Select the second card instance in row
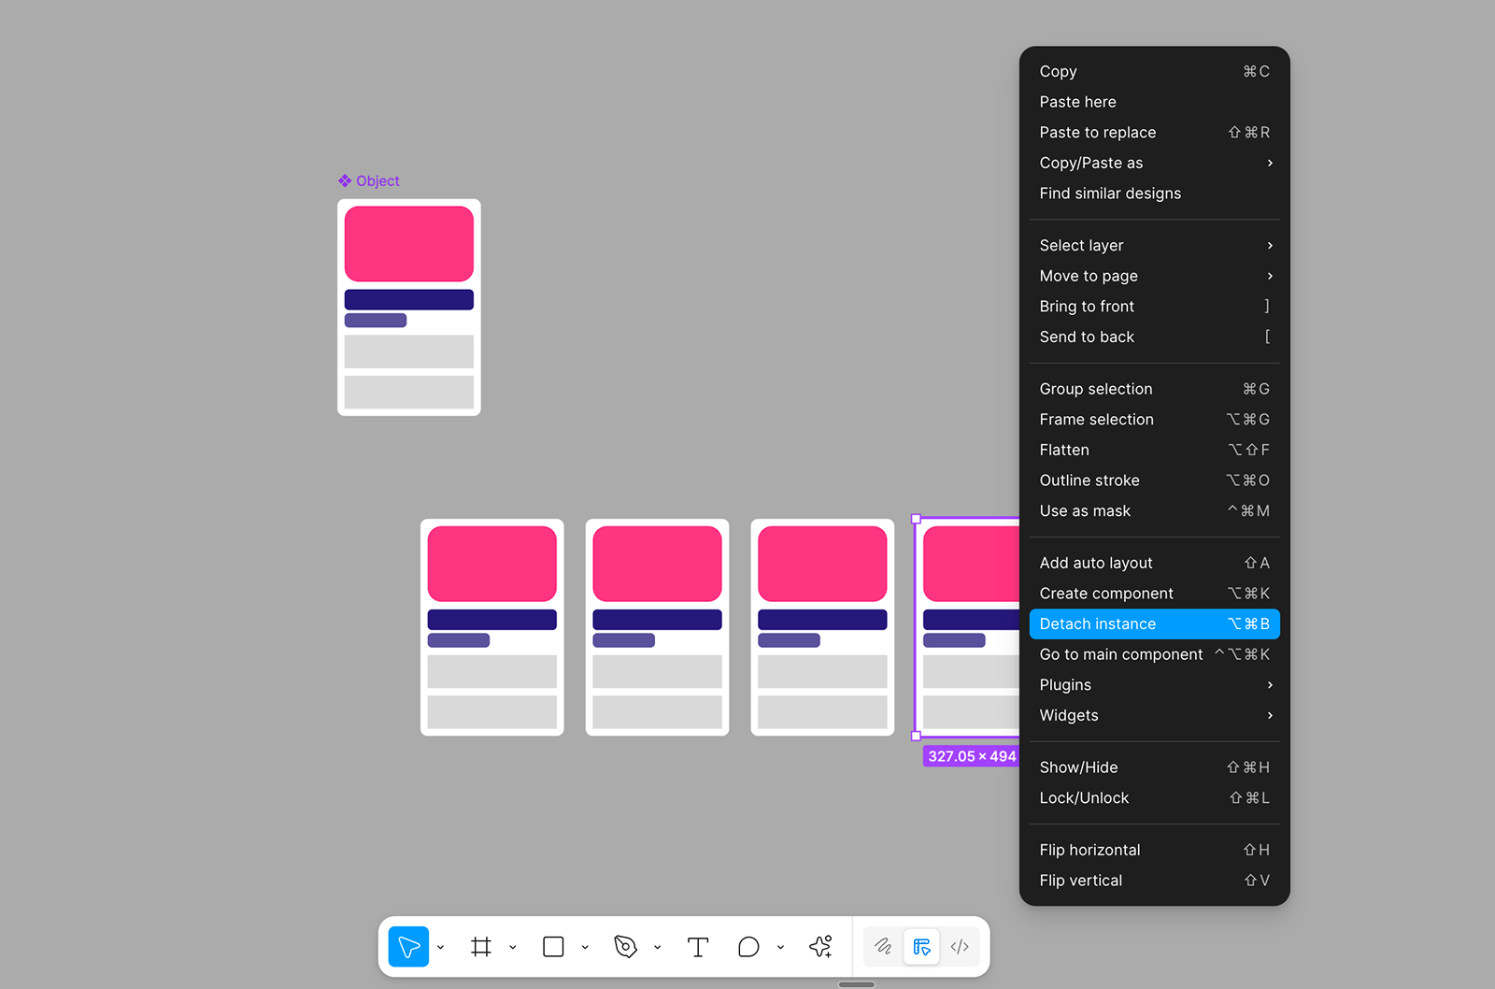Screen dimensions: 1495x989 click(657, 627)
